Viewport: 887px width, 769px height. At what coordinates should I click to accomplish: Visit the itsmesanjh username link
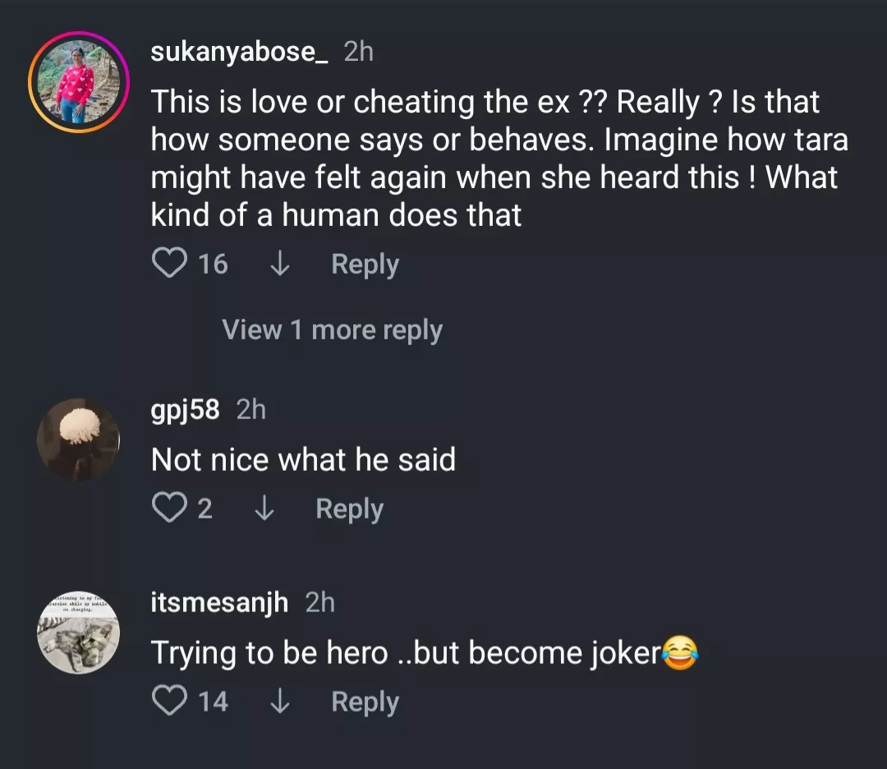pos(219,602)
